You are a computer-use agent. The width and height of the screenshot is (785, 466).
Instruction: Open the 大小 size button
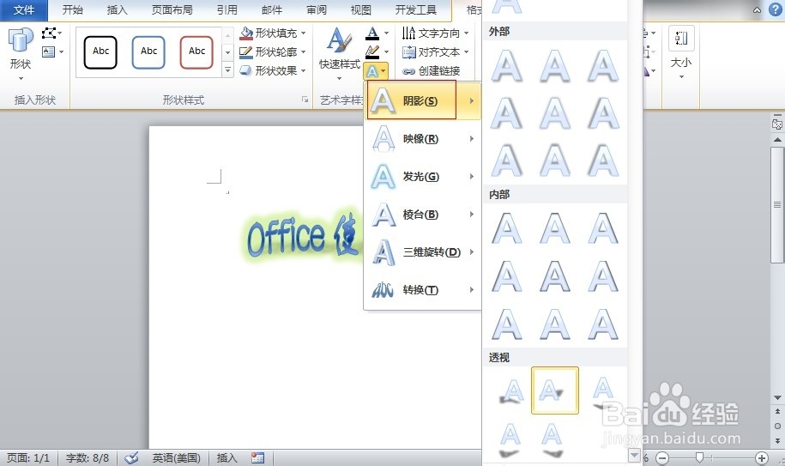click(x=681, y=53)
